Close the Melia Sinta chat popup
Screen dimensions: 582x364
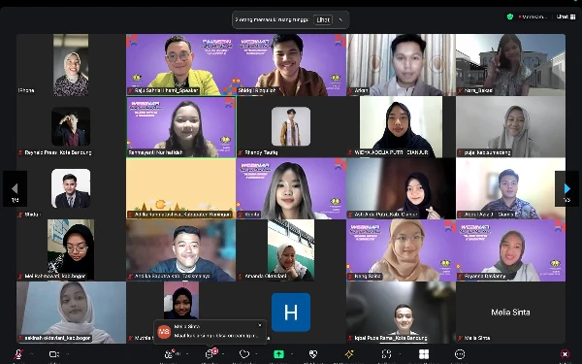coord(260,325)
